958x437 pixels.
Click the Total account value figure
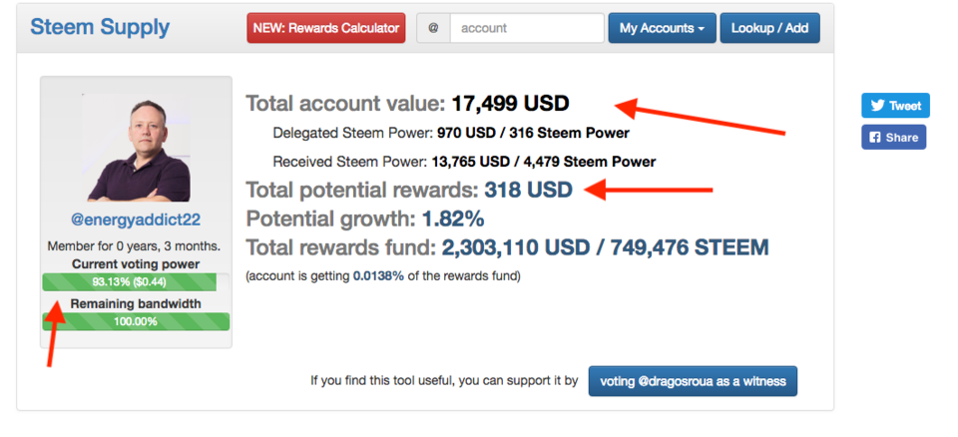(510, 104)
